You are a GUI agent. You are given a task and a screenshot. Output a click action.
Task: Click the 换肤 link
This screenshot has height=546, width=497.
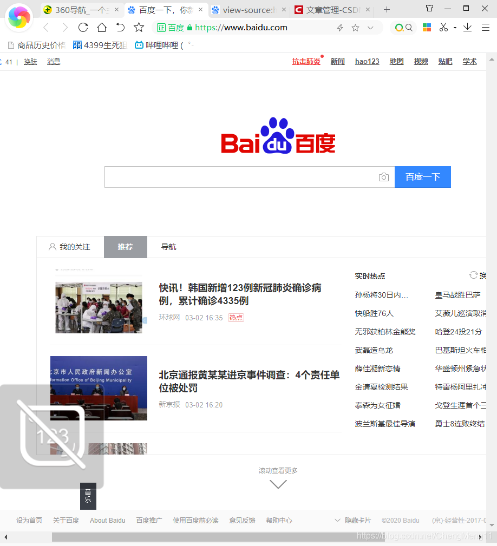point(30,62)
